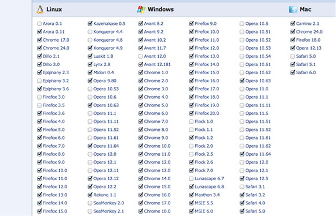Enable Opera 10.6 checkbox
336x216 pixels.
coord(90,97)
